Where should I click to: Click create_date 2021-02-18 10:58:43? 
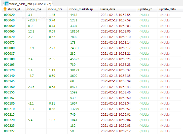click(x=116, y=87)
